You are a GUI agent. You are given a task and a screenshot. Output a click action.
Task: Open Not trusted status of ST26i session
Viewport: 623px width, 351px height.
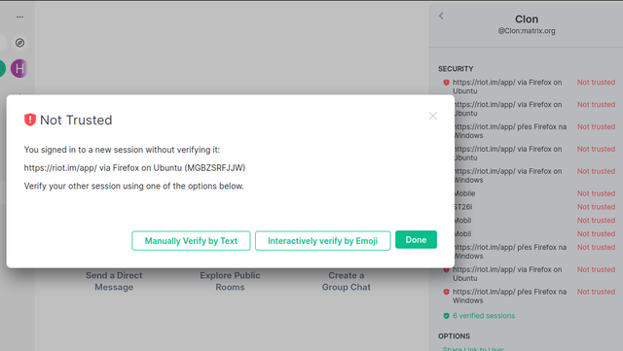point(596,207)
